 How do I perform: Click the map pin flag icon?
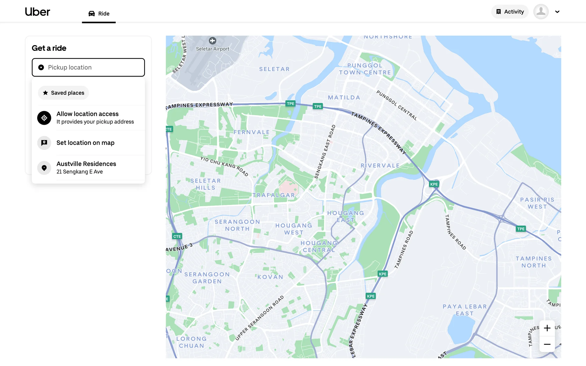click(44, 143)
